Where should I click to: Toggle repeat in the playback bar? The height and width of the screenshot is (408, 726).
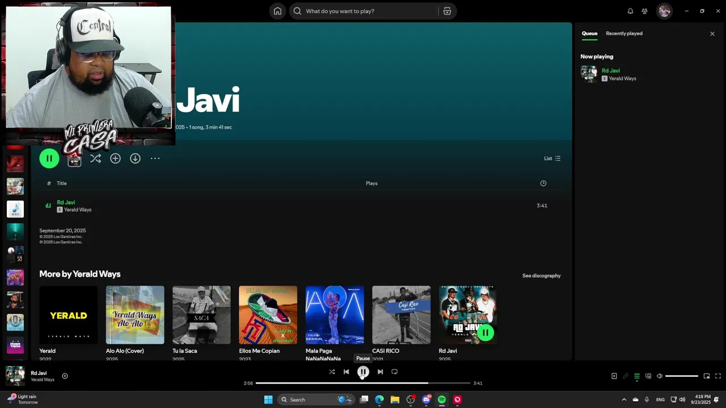pyautogui.click(x=394, y=372)
